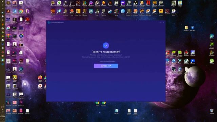Open Euro Truck Simulator 2 desktop icon
Image resolution: width=217 pixels, height=122 pixels.
[x=97, y=4]
